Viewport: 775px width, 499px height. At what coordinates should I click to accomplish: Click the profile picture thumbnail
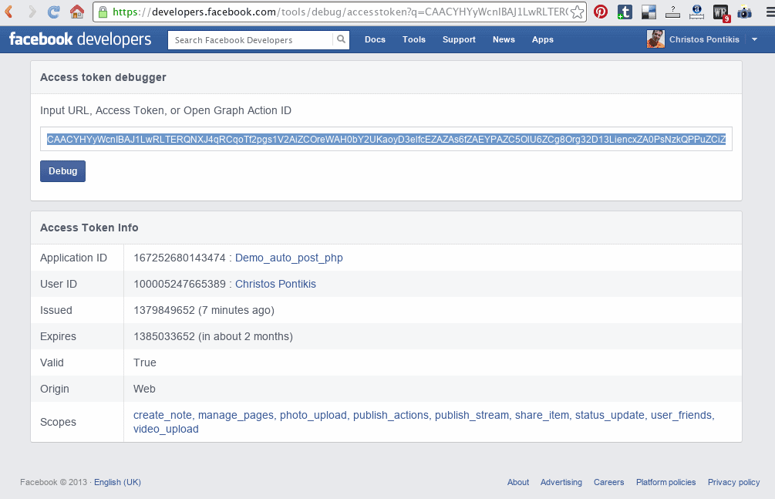[655, 39]
